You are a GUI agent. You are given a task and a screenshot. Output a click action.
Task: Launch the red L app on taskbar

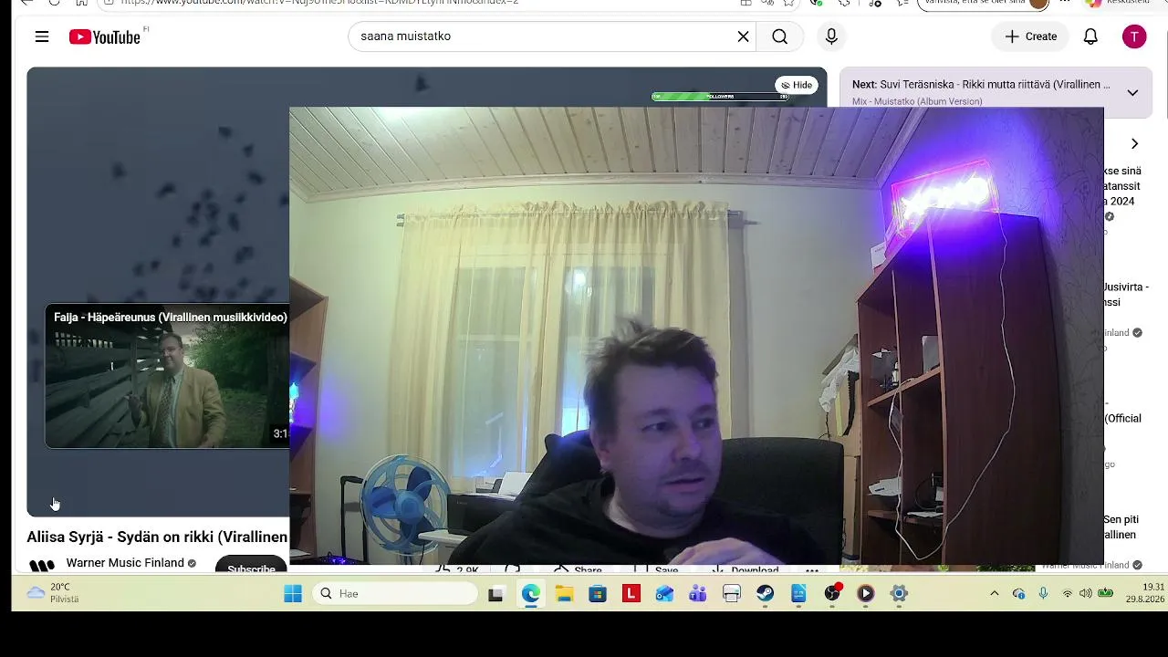(631, 594)
